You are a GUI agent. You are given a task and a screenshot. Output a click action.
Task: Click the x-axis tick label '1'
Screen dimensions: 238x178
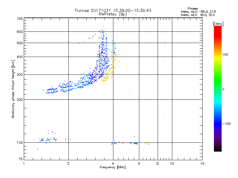(x=24, y=163)
